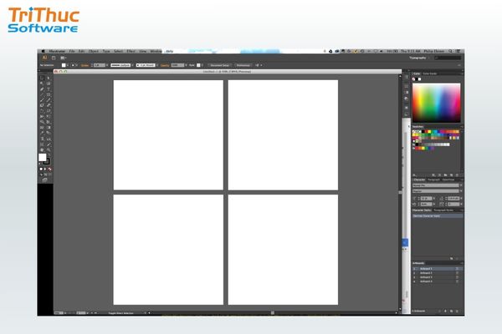Select the Direct Selection tool
Viewport: 502px width, 334px height.
(x=49, y=78)
